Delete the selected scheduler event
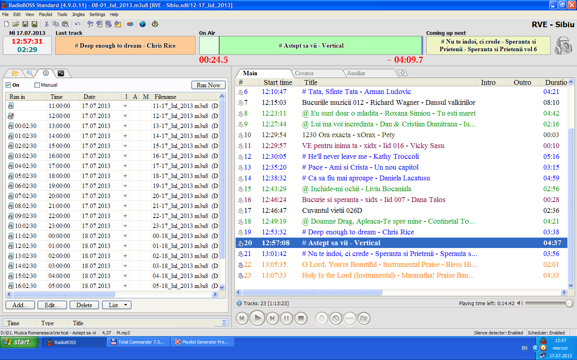The width and height of the screenshot is (577, 360). [x=84, y=305]
